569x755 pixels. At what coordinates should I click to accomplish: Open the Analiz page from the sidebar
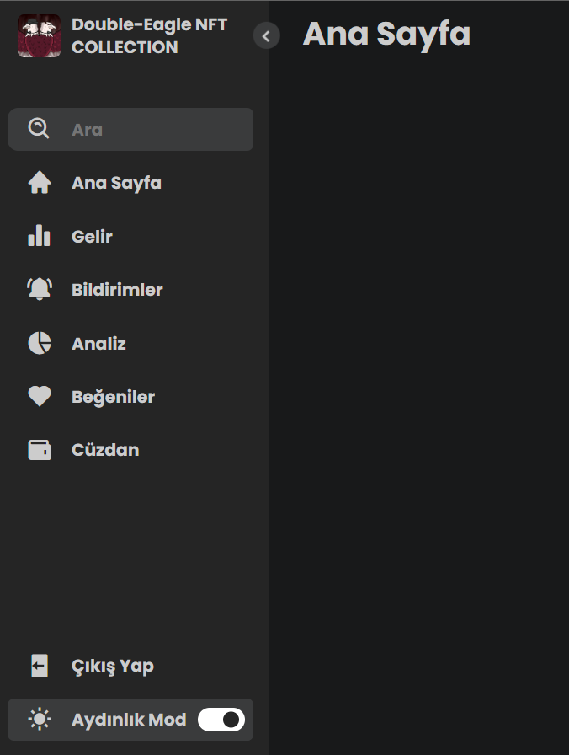click(98, 343)
